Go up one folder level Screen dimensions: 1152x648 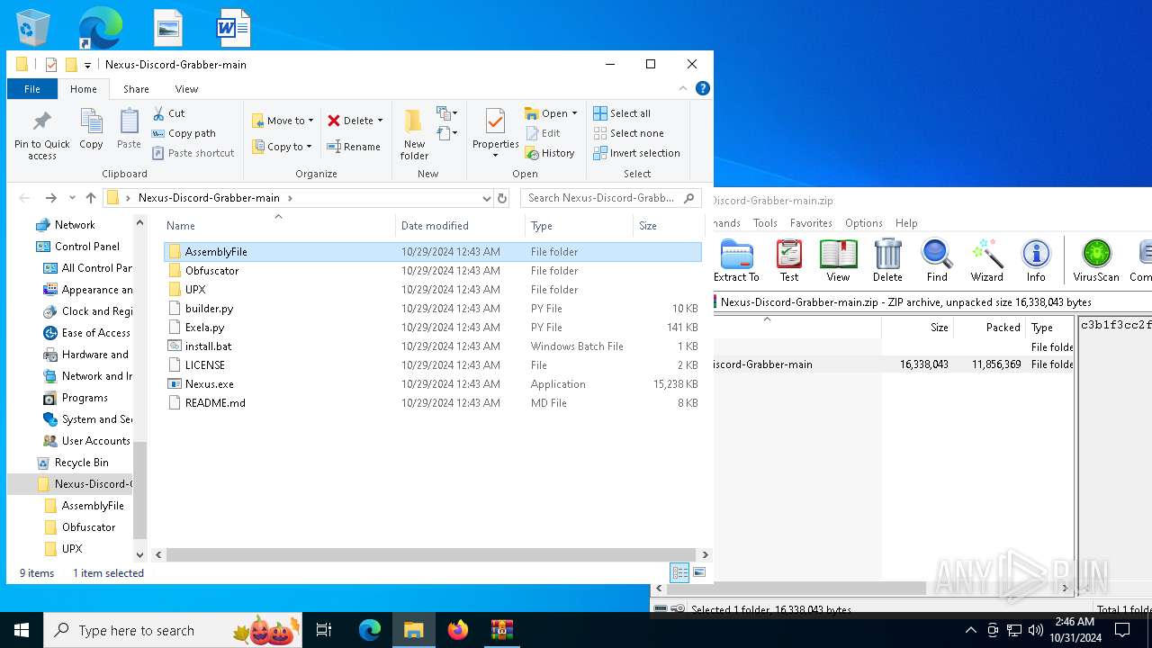tap(90, 198)
